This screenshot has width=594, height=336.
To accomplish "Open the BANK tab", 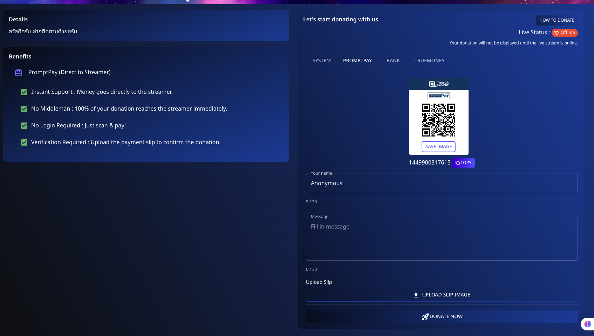I will tap(393, 61).
